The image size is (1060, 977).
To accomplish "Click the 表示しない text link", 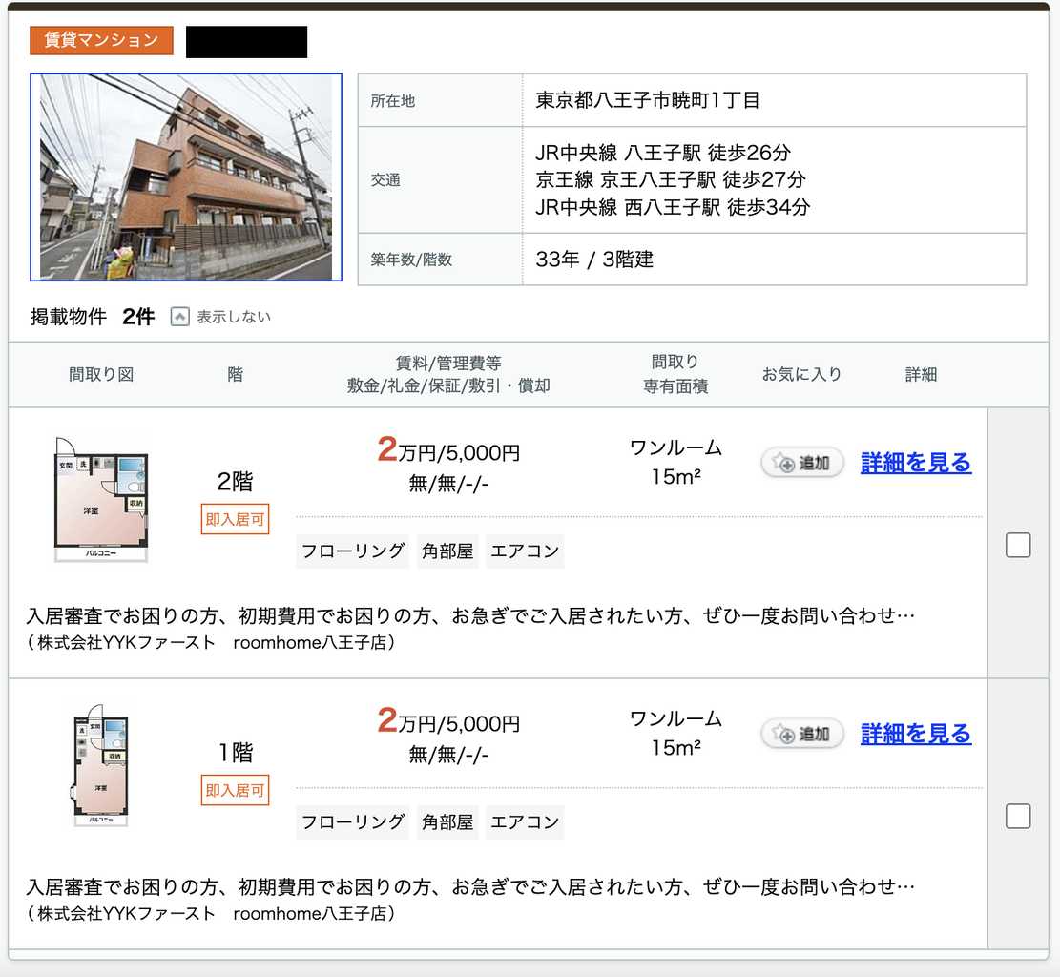I will coord(233,317).
